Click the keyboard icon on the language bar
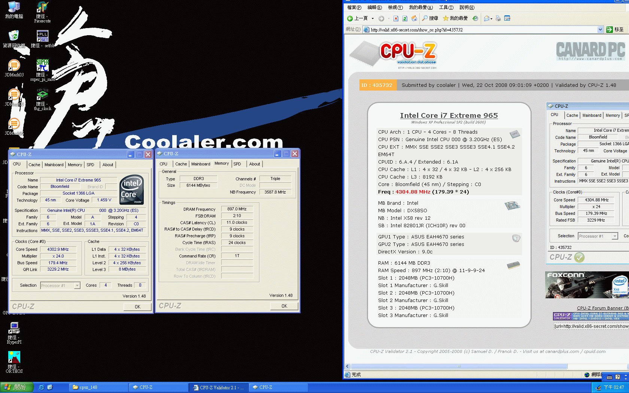Image resolution: width=629 pixels, height=393 pixels. click(610, 377)
